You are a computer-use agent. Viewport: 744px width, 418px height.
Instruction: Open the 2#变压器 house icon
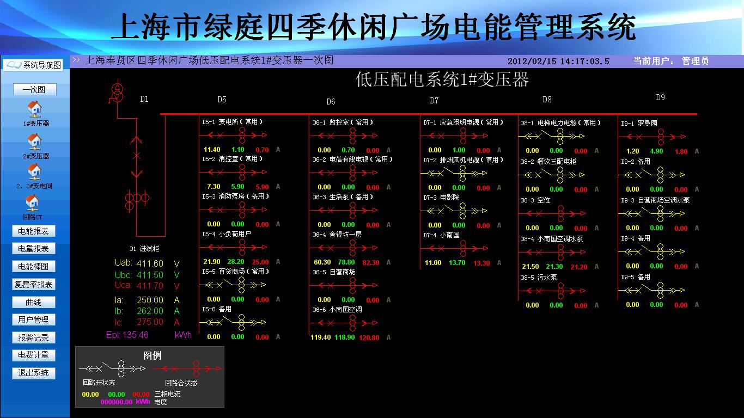pos(34,141)
